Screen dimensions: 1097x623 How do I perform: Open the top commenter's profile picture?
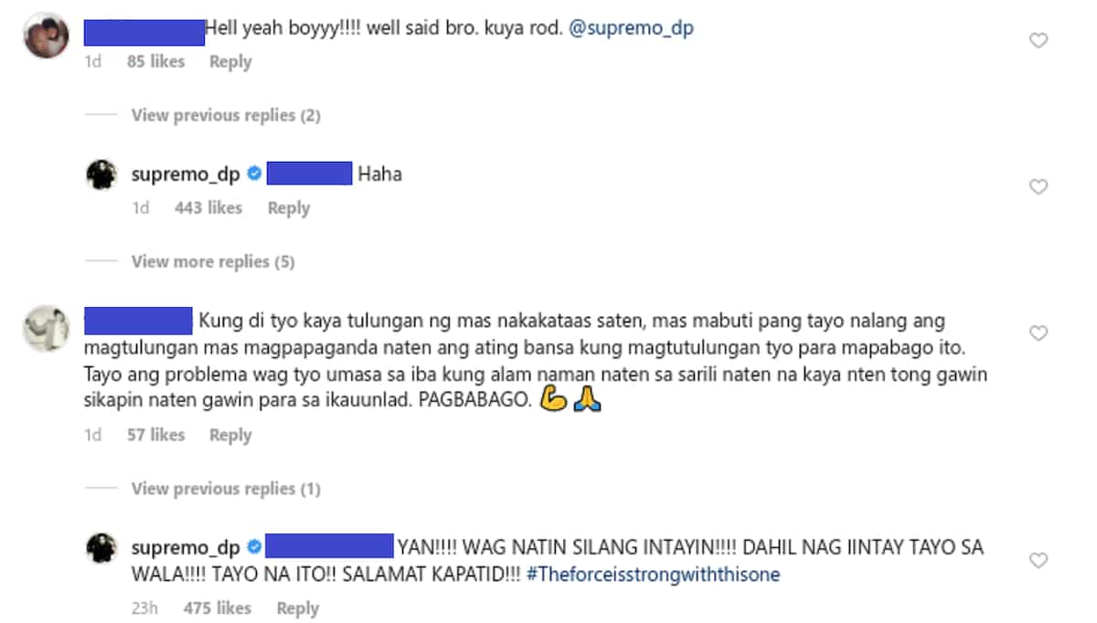(x=46, y=37)
